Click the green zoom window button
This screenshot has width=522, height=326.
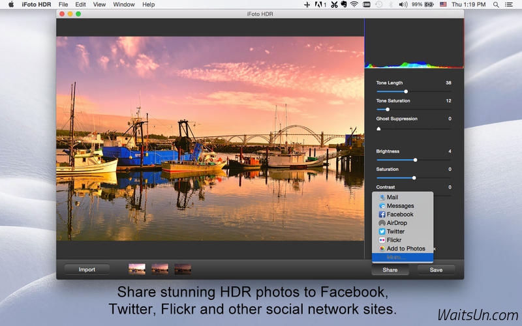78,14
